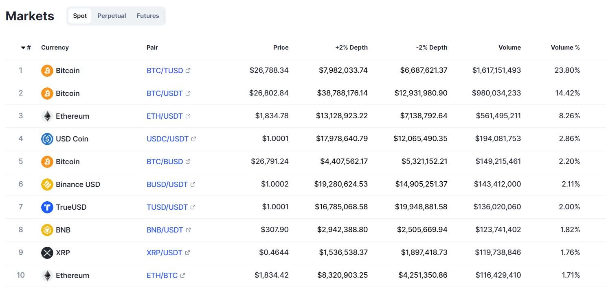
Task: Click the XRP logo icon
Action: pos(47,253)
